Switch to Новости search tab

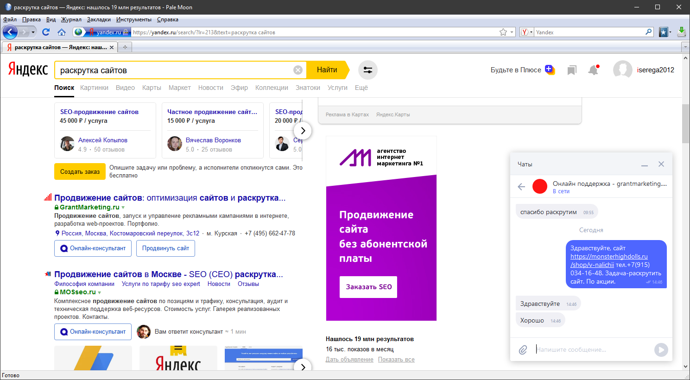click(211, 88)
